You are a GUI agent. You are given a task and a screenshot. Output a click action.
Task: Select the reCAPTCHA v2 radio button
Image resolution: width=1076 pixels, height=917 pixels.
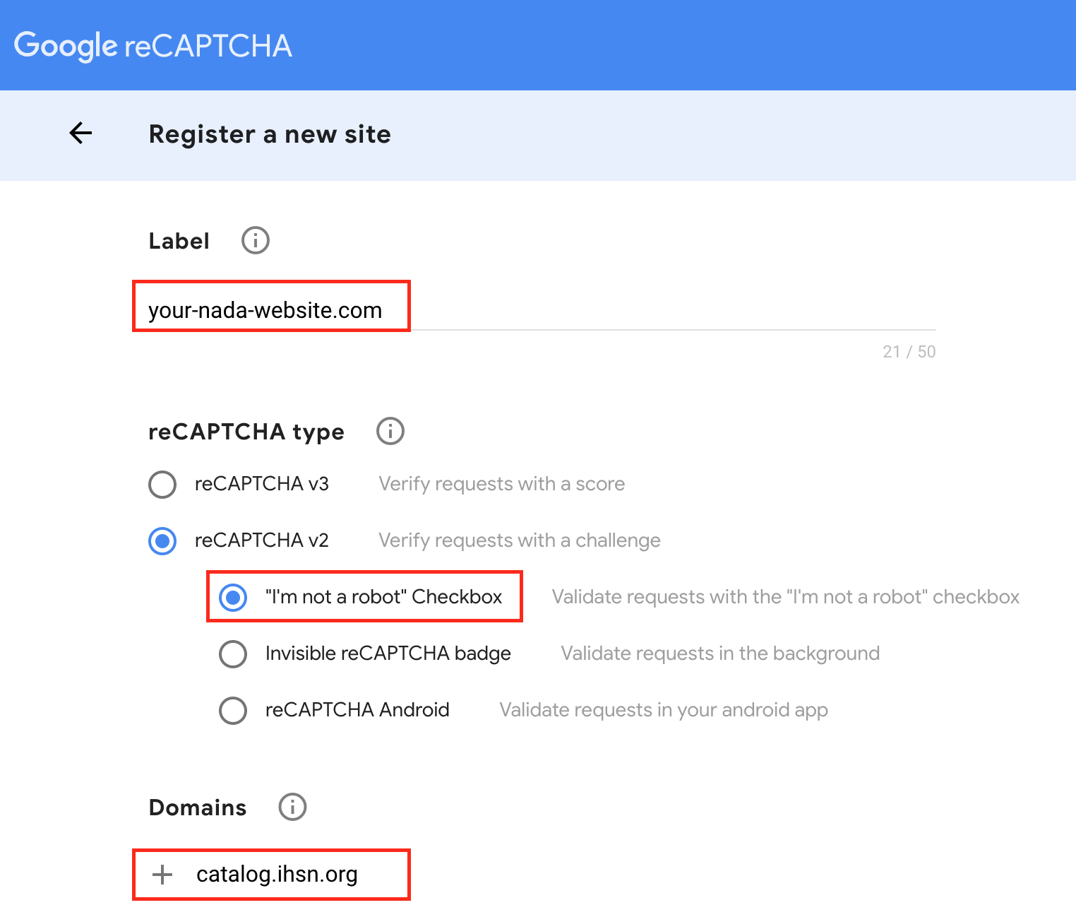pyautogui.click(x=162, y=541)
